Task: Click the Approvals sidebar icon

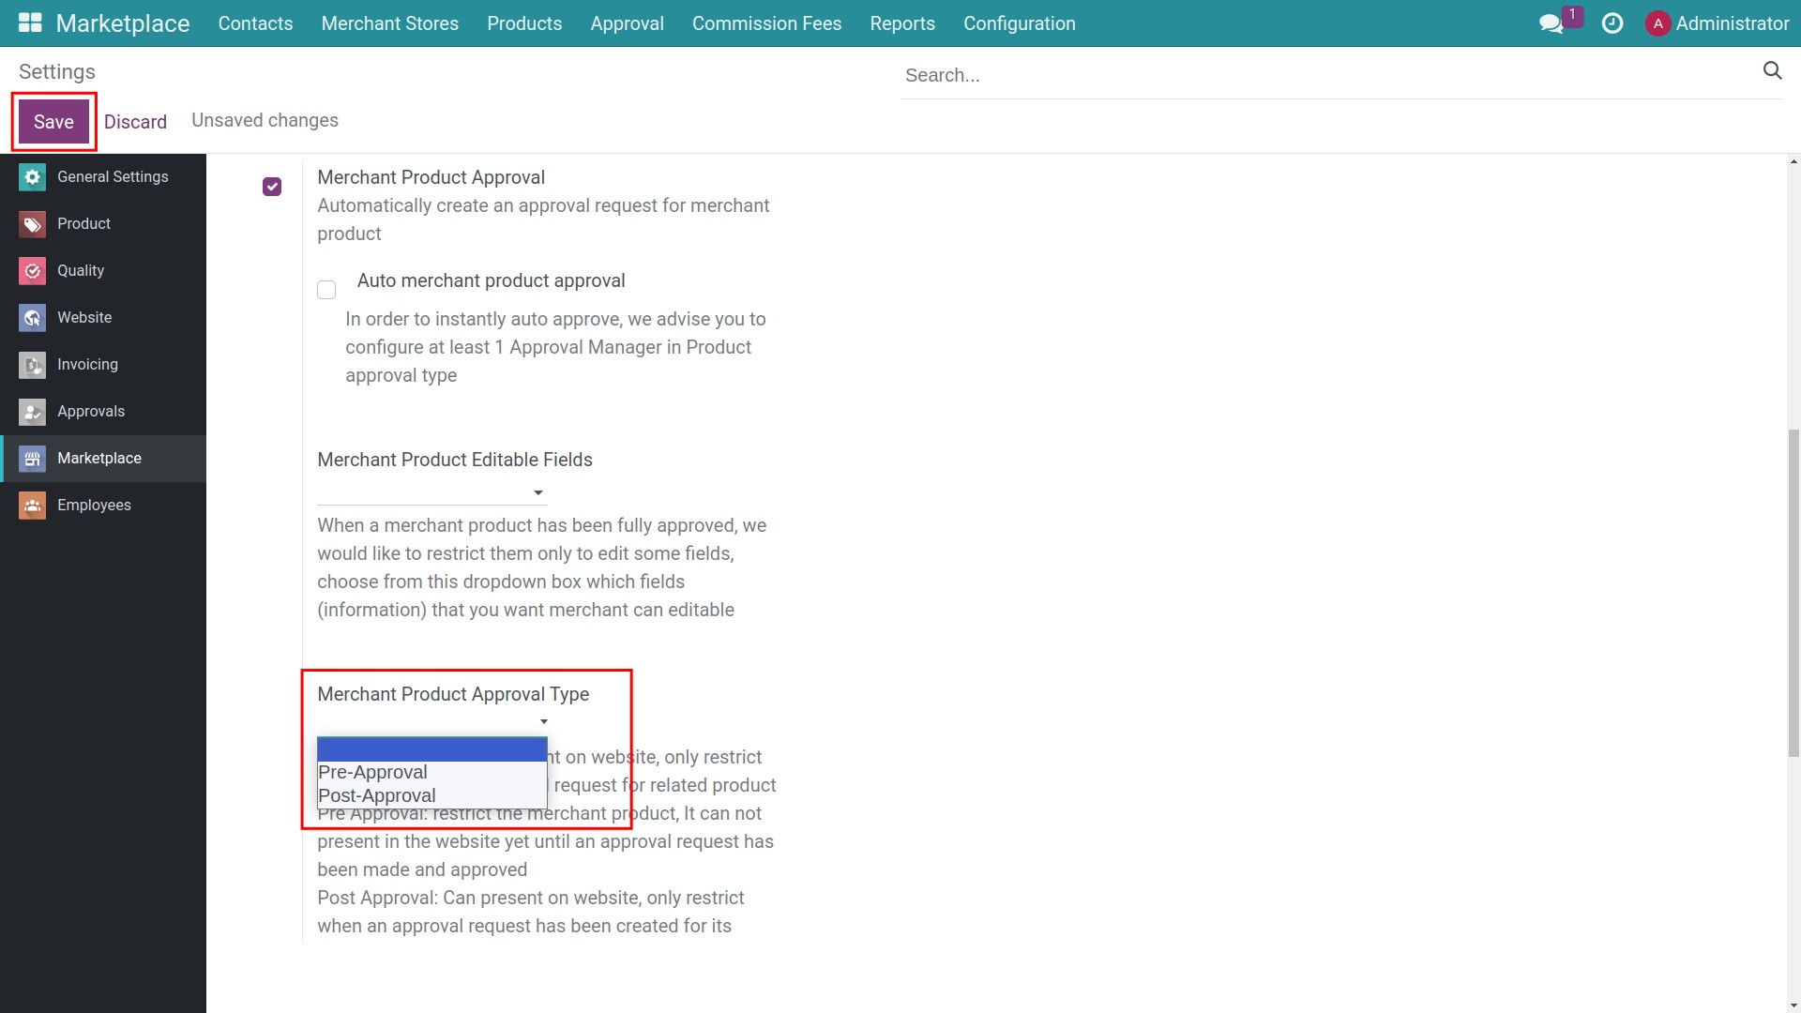Action: [x=32, y=412]
